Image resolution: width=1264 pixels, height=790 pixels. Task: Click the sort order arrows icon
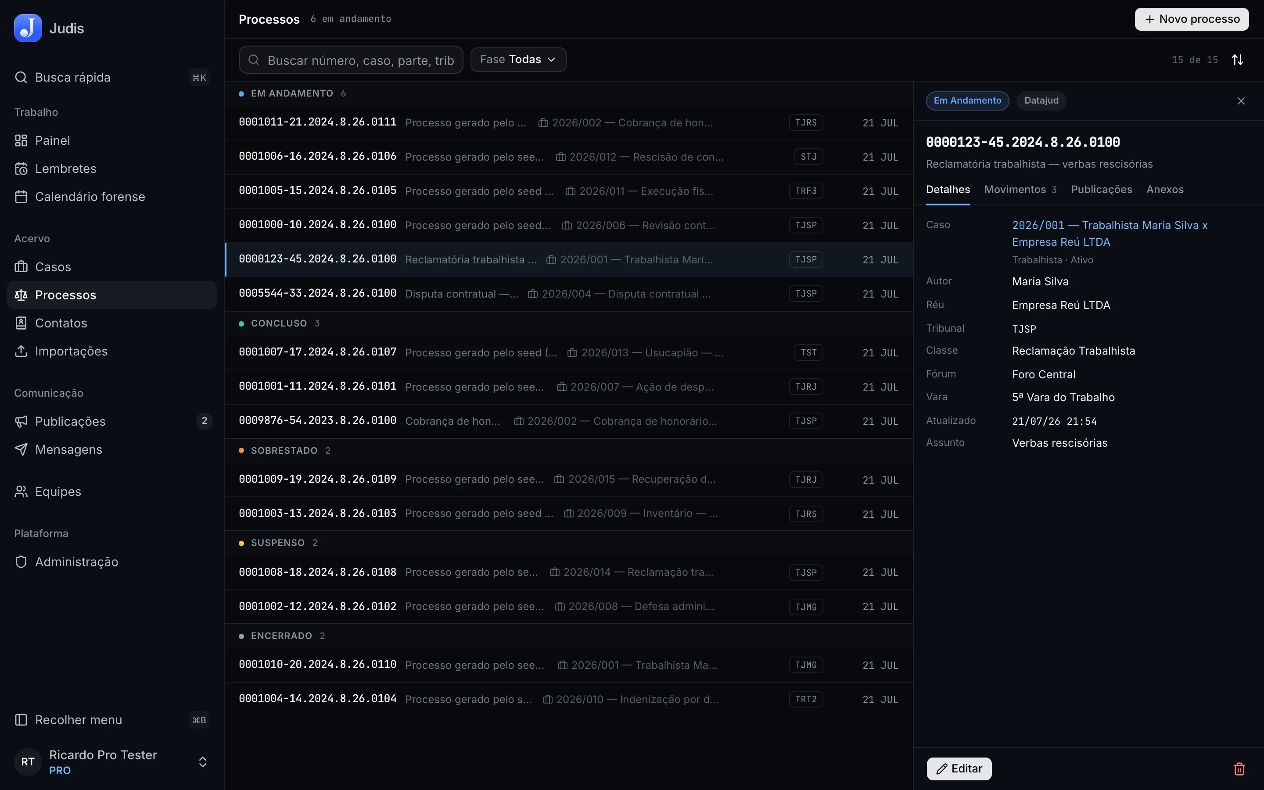pos(1238,60)
